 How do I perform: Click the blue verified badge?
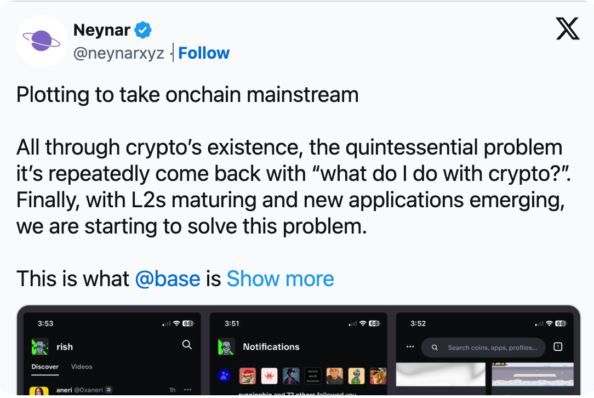click(143, 30)
